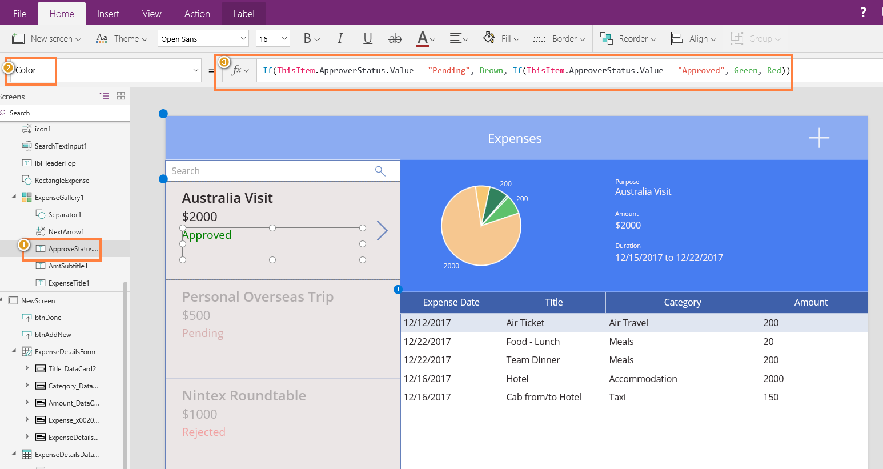Click the Align icon
Viewport: 883px width, 469px height.
[x=676, y=38]
